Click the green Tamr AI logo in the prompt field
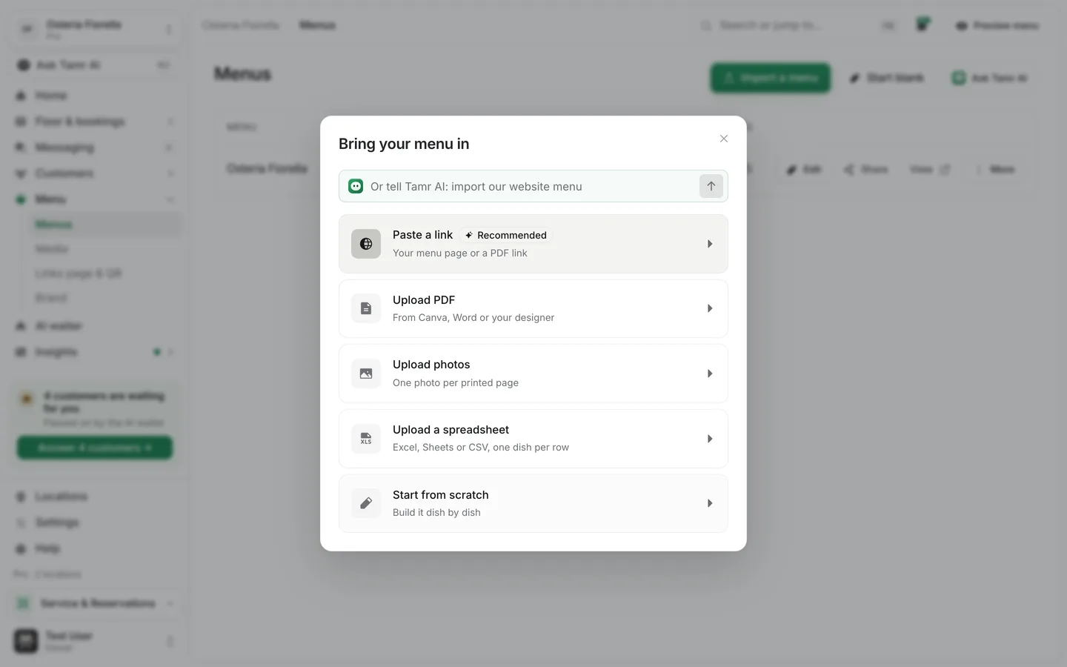This screenshot has height=667, width=1067. pos(356,186)
